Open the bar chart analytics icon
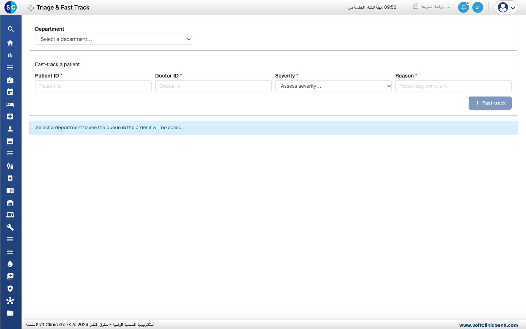Screen dimensions: 526x329 [10, 55]
